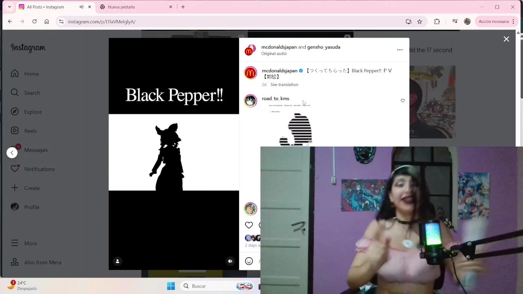Go back in browser

(10, 22)
